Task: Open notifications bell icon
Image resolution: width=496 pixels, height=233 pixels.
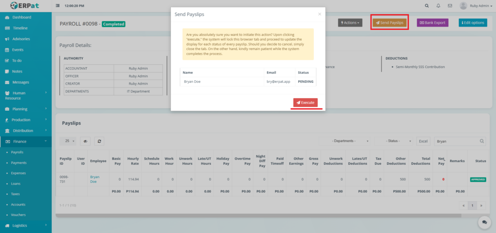Action: pos(438,6)
